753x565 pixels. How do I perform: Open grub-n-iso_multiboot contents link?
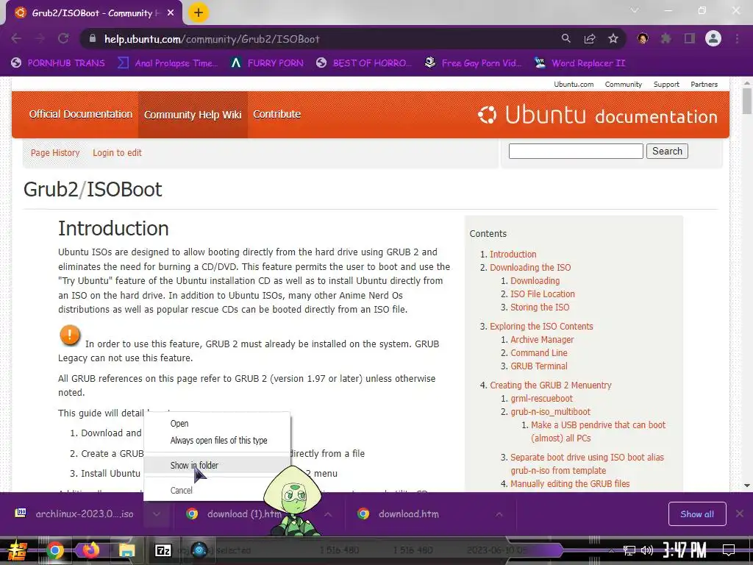(x=550, y=412)
